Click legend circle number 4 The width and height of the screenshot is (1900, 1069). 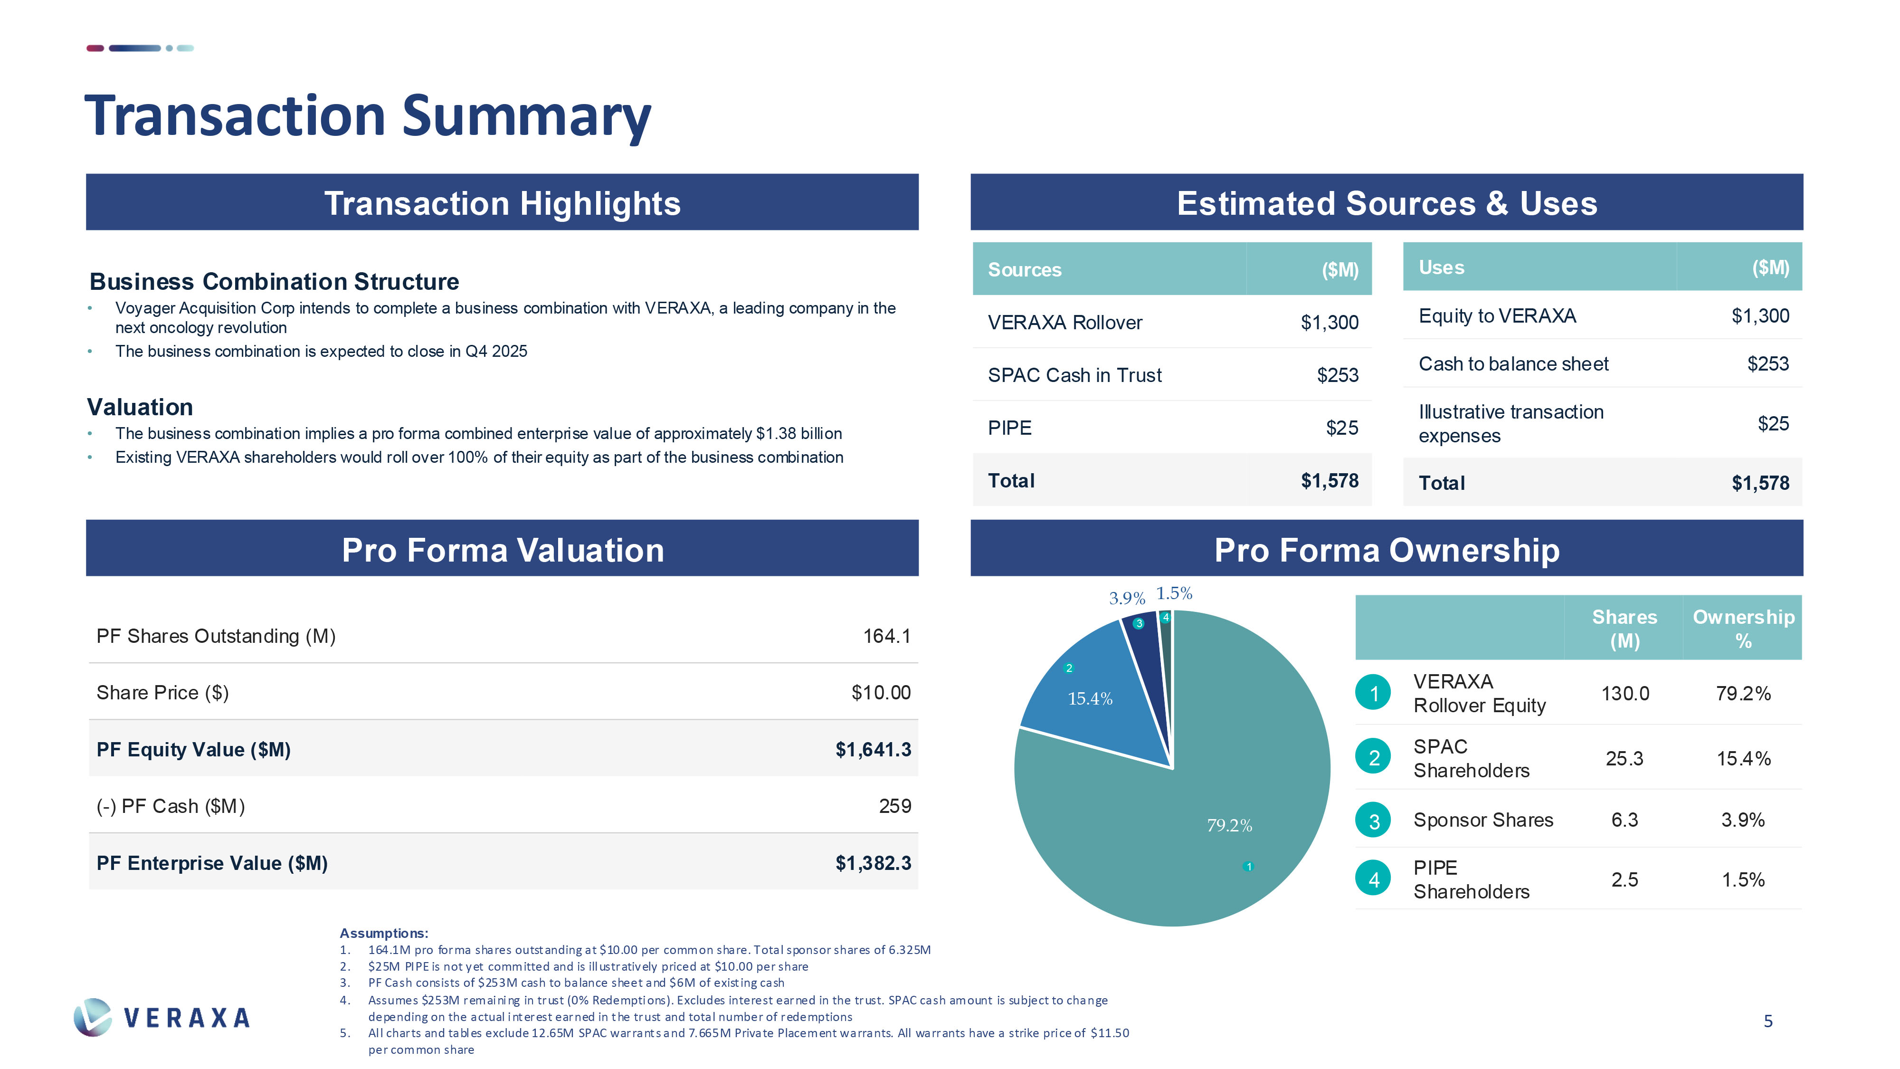point(1373,878)
